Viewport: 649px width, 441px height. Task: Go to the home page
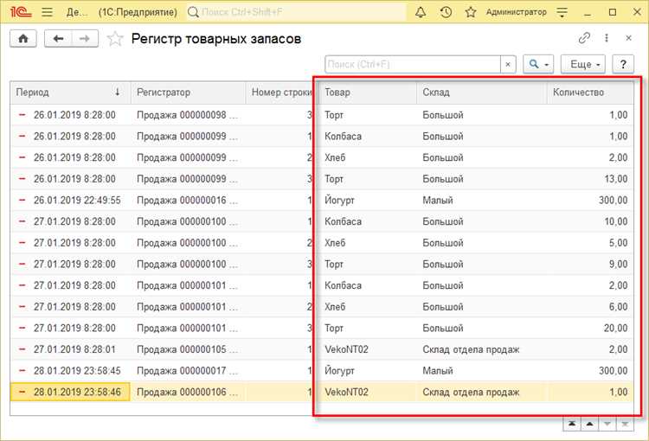click(23, 38)
